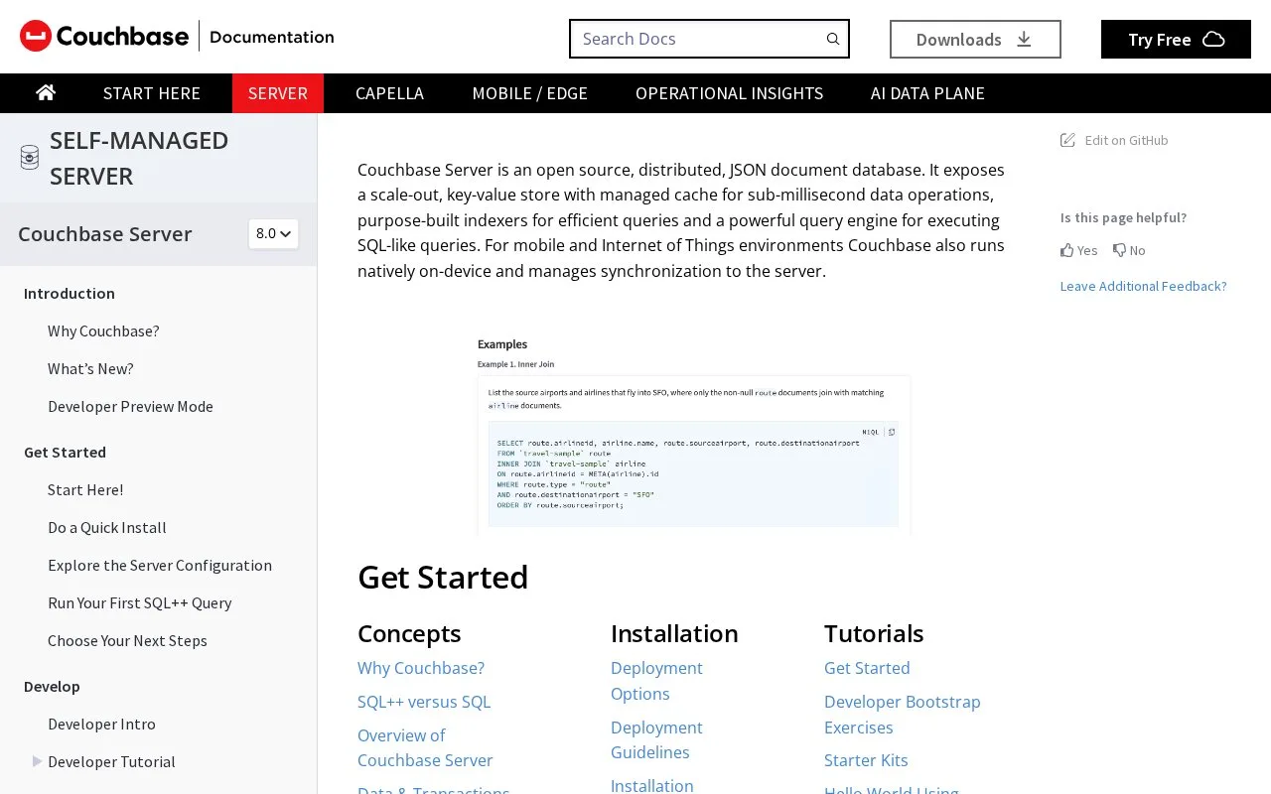Image resolution: width=1271 pixels, height=794 pixels.
Task: Open the START HERE menu
Action: click(152, 93)
